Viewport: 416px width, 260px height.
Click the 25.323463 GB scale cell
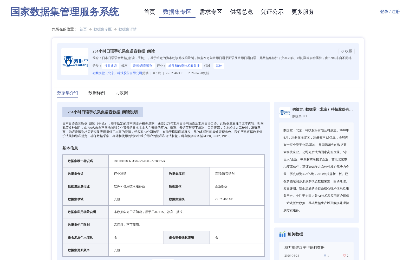[x=237, y=199]
